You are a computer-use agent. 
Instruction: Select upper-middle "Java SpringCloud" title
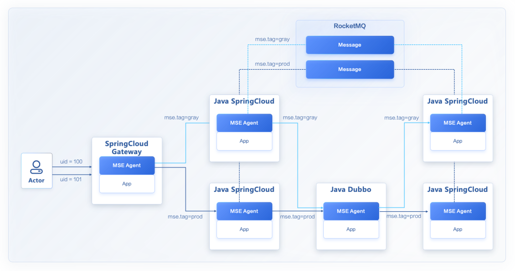[x=244, y=102]
